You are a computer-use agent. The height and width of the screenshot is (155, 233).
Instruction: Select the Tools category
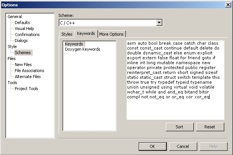12,83
